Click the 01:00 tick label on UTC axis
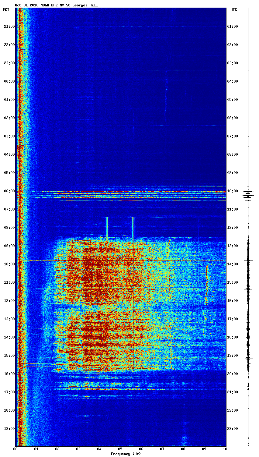This screenshot has width=259, height=457. 233,27
